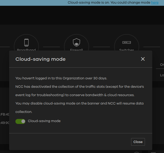
Task: Open the Switches device icon
Action: (127, 42)
